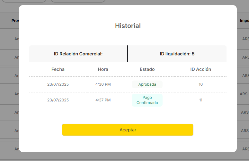This screenshot has height=161, width=249.
Task: Click the Hora column header
Action: point(103,69)
